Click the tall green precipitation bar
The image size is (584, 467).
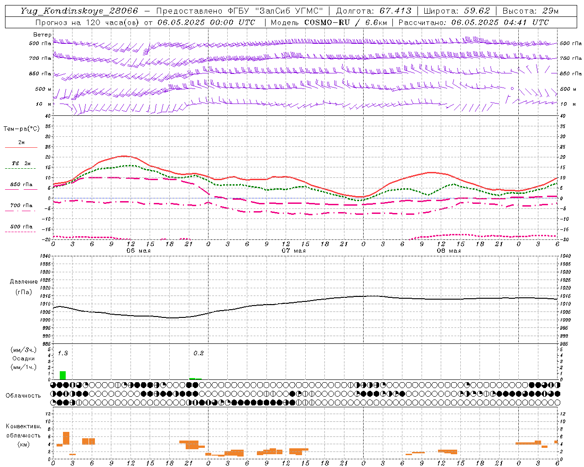click(x=63, y=375)
